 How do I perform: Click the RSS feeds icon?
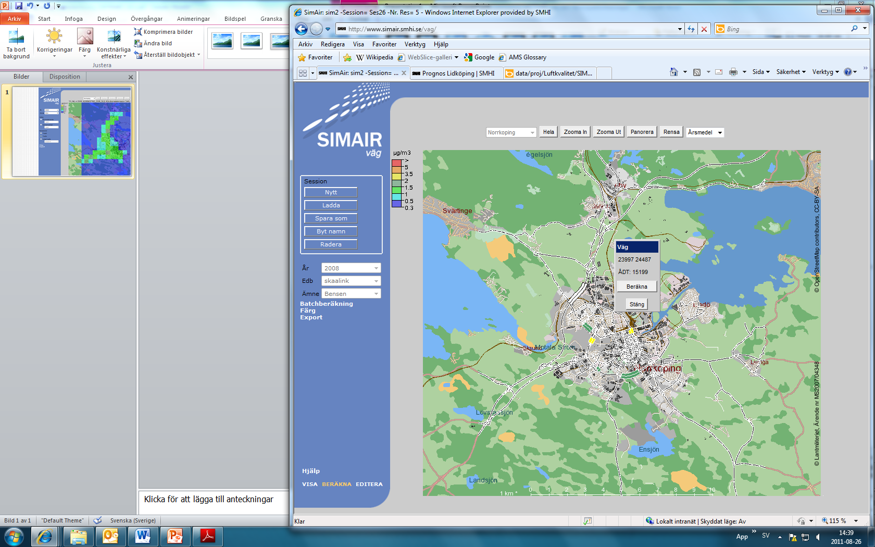(x=697, y=72)
